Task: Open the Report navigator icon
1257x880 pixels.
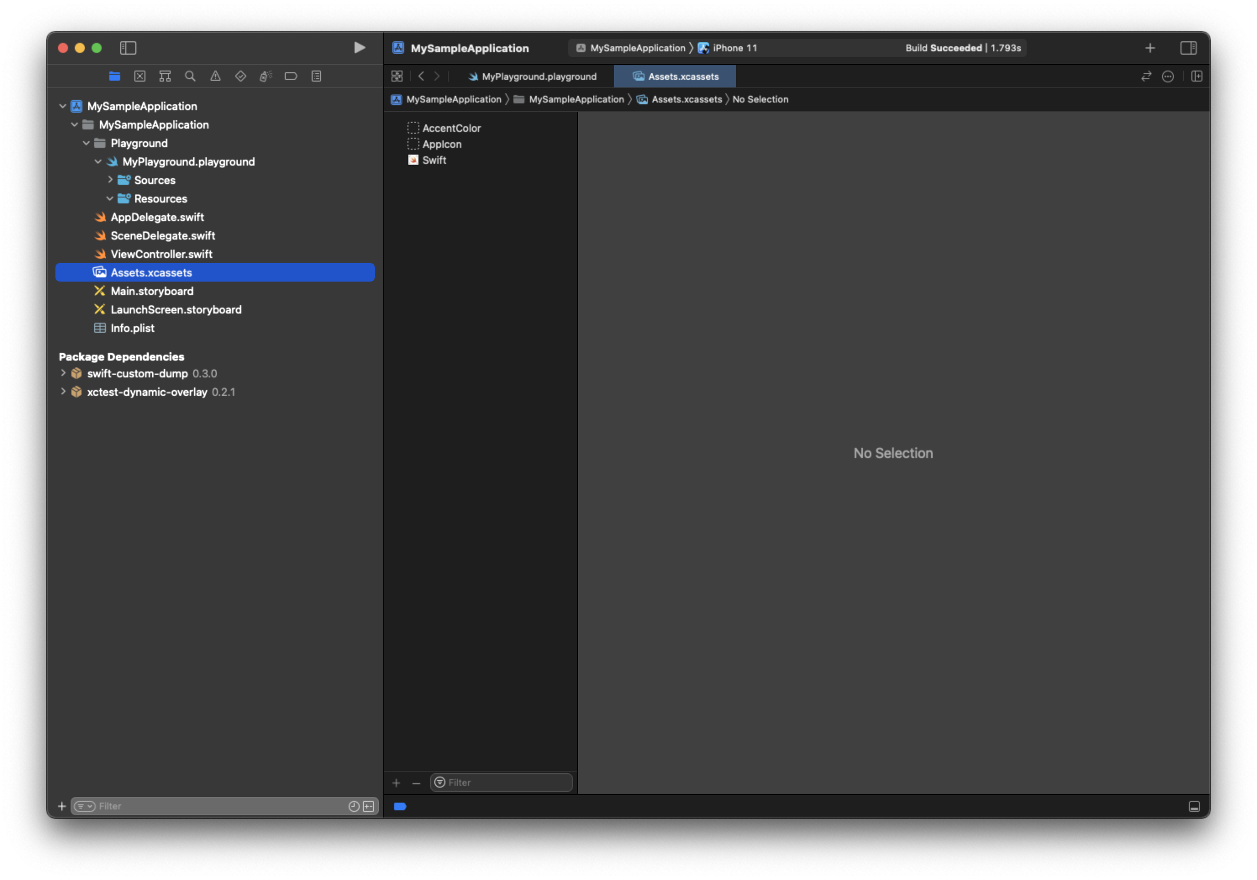Action: (316, 76)
